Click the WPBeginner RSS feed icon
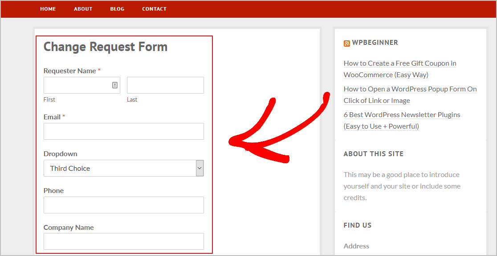This screenshot has height=256, width=497. coord(347,43)
